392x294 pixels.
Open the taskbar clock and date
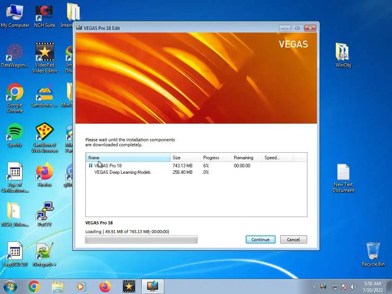point(372,287)
